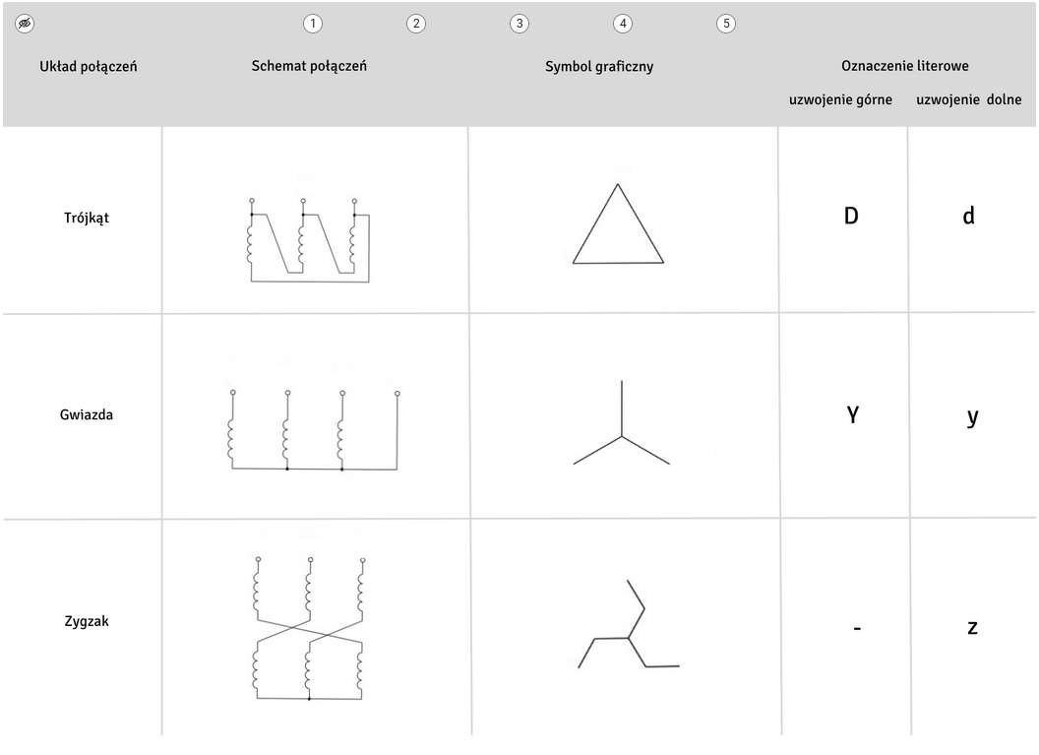Select hotspot marker number 4
1039x755 pixels.
pyautogui.click(x=623, y=24)
